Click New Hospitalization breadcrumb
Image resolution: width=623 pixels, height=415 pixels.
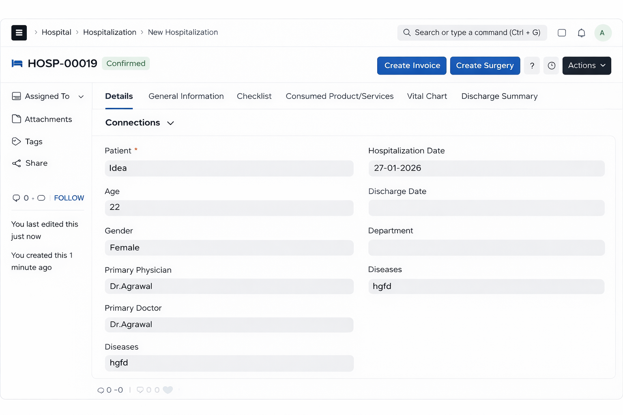click(183, 32)
